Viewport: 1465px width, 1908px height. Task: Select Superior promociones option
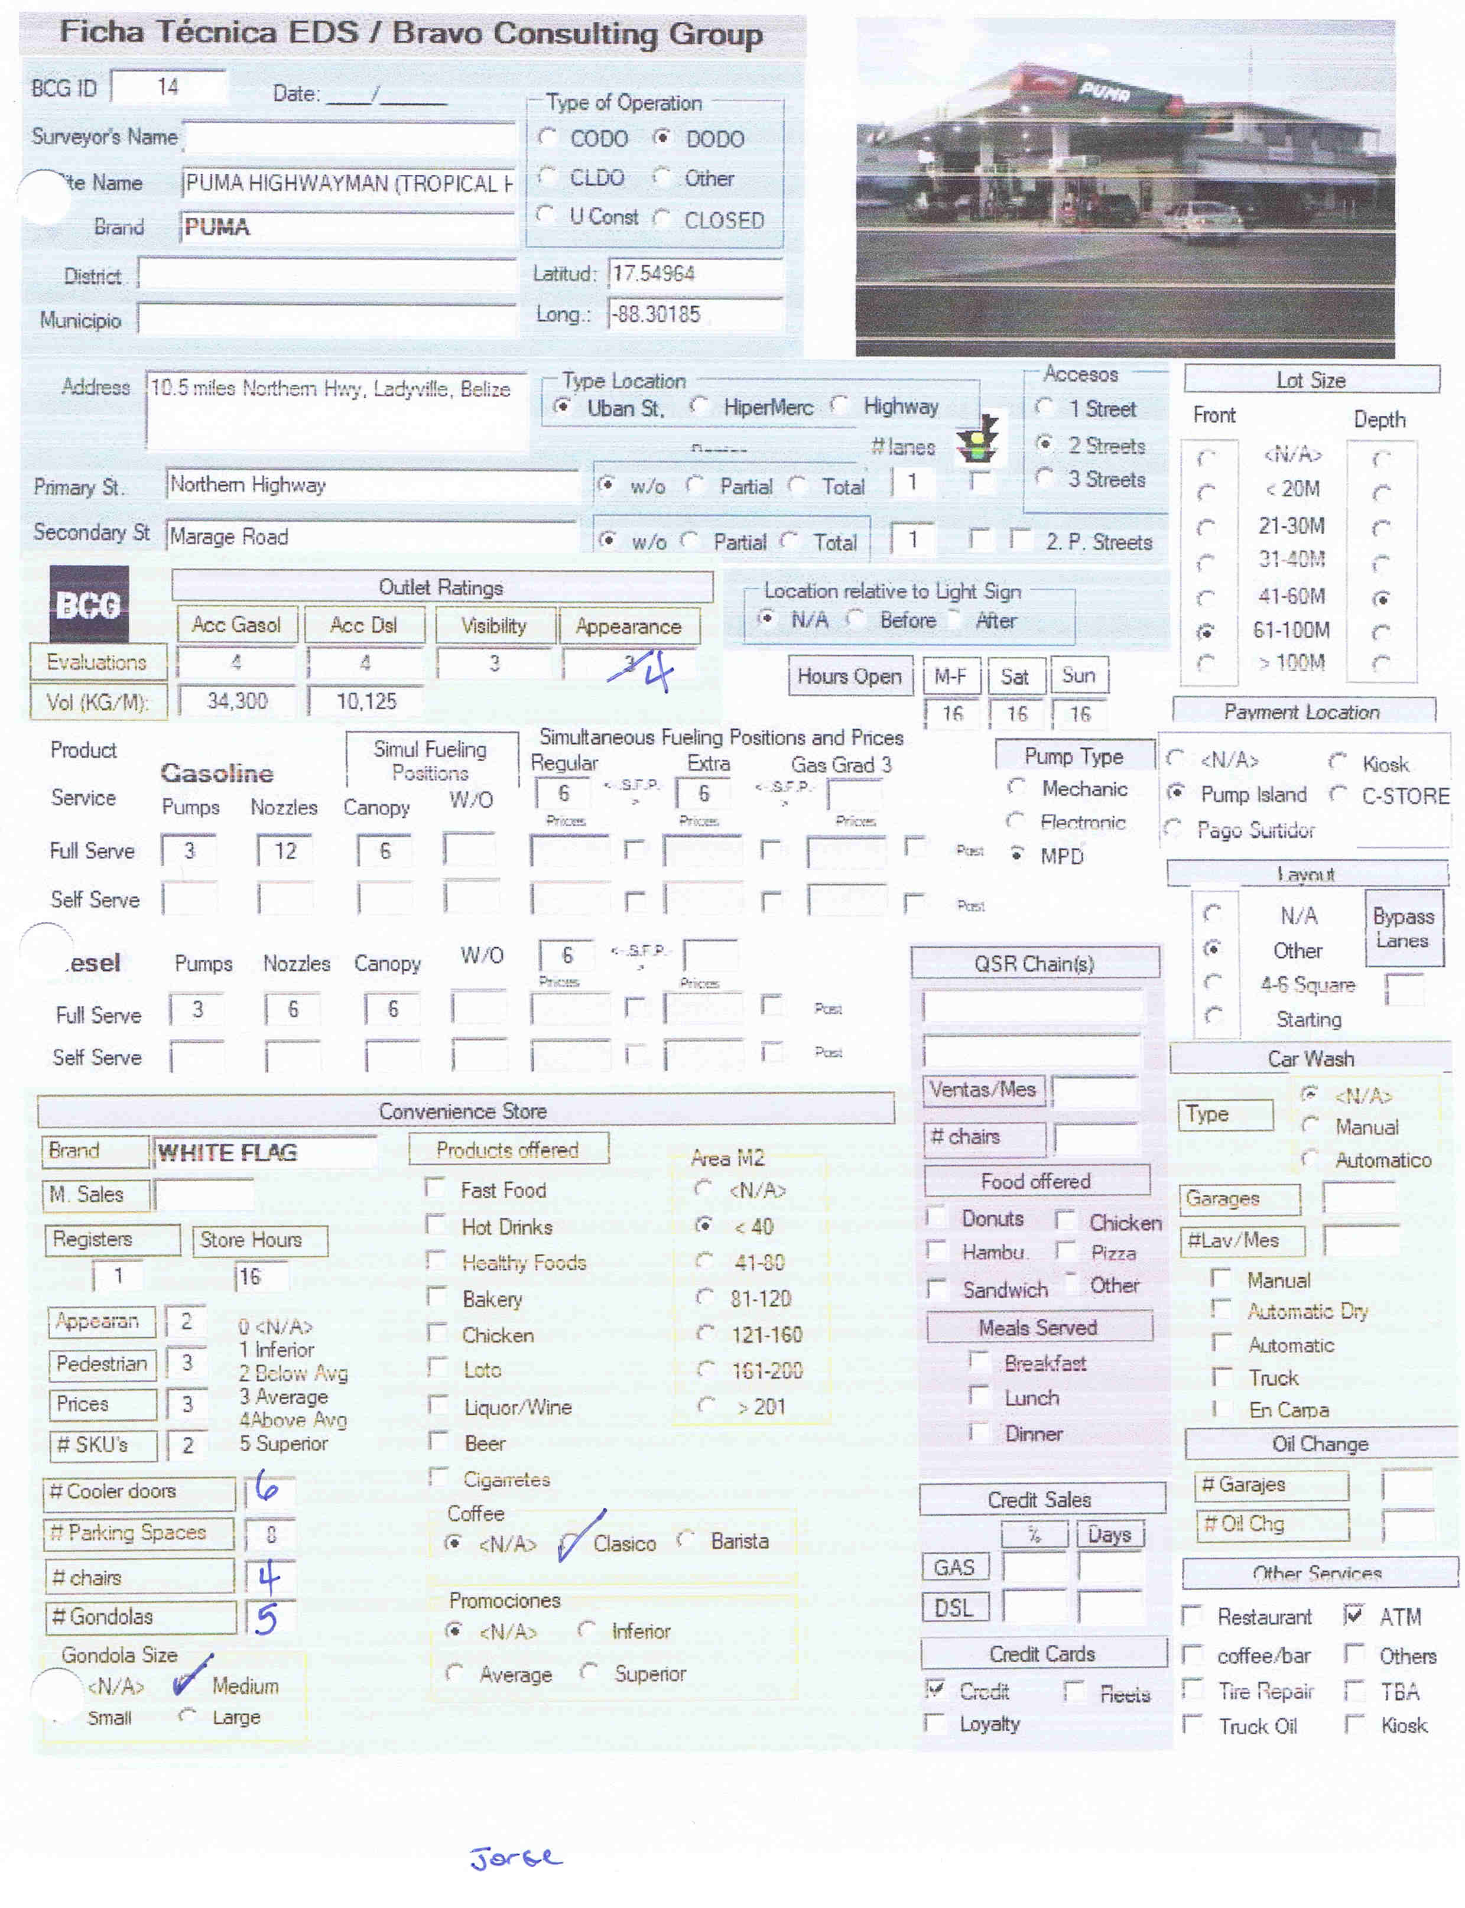(x=590, y=1673)
